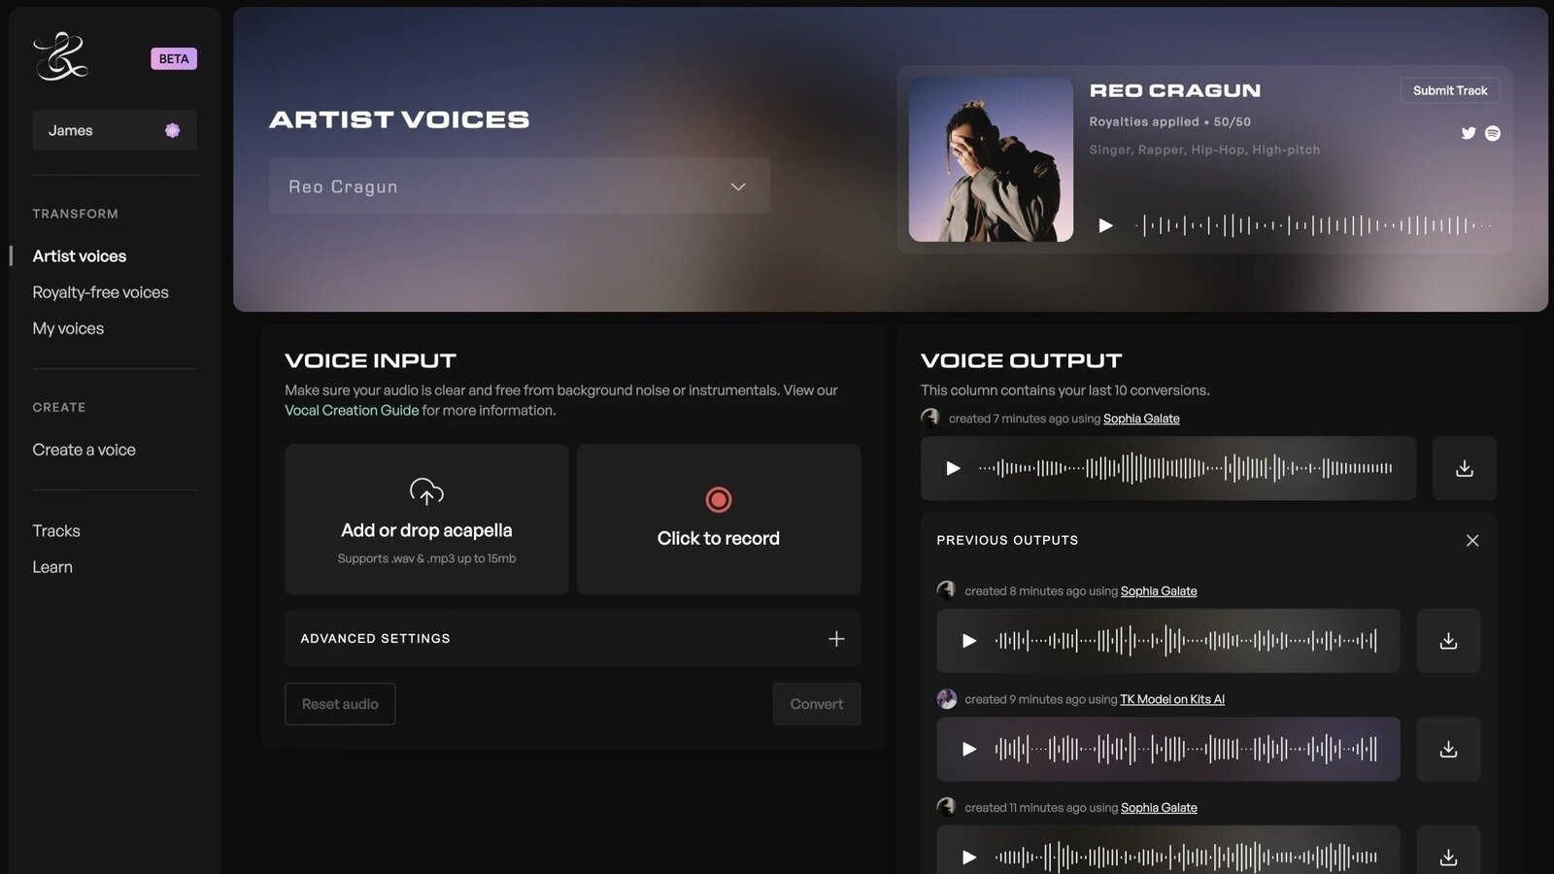Open the James account selector
The width and height of the screenshot is (1554, 874).
[114, 130]
